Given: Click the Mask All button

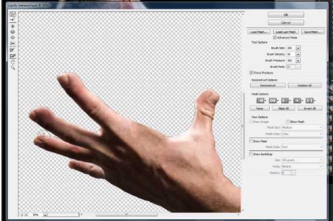Looking at the screenshot, I should click(284, 108).
